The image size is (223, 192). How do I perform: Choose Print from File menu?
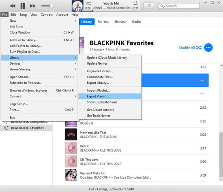click(39, 110)
